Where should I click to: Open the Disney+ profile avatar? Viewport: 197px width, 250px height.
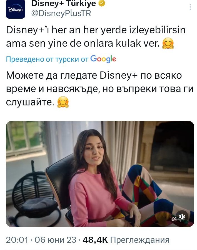coord(16,9)
